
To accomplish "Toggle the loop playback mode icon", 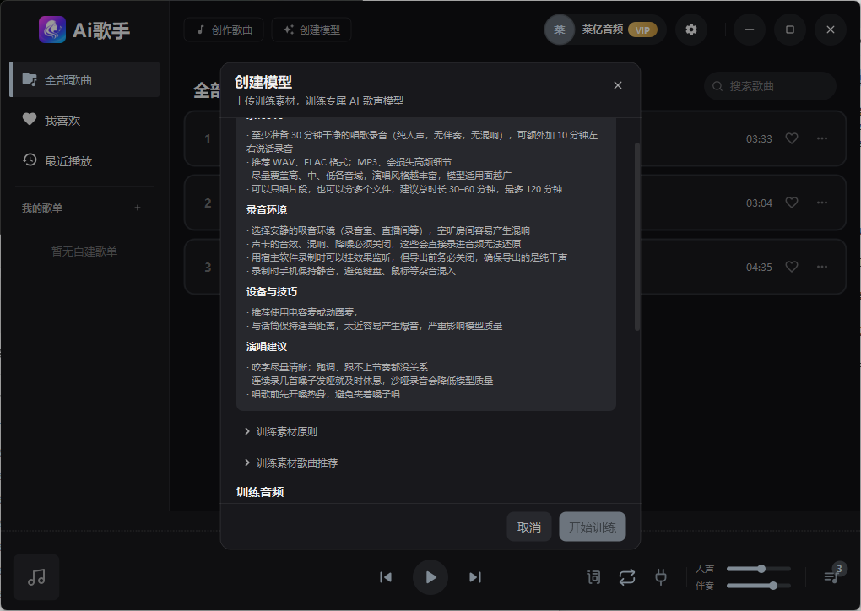I will tap(627, 577).
